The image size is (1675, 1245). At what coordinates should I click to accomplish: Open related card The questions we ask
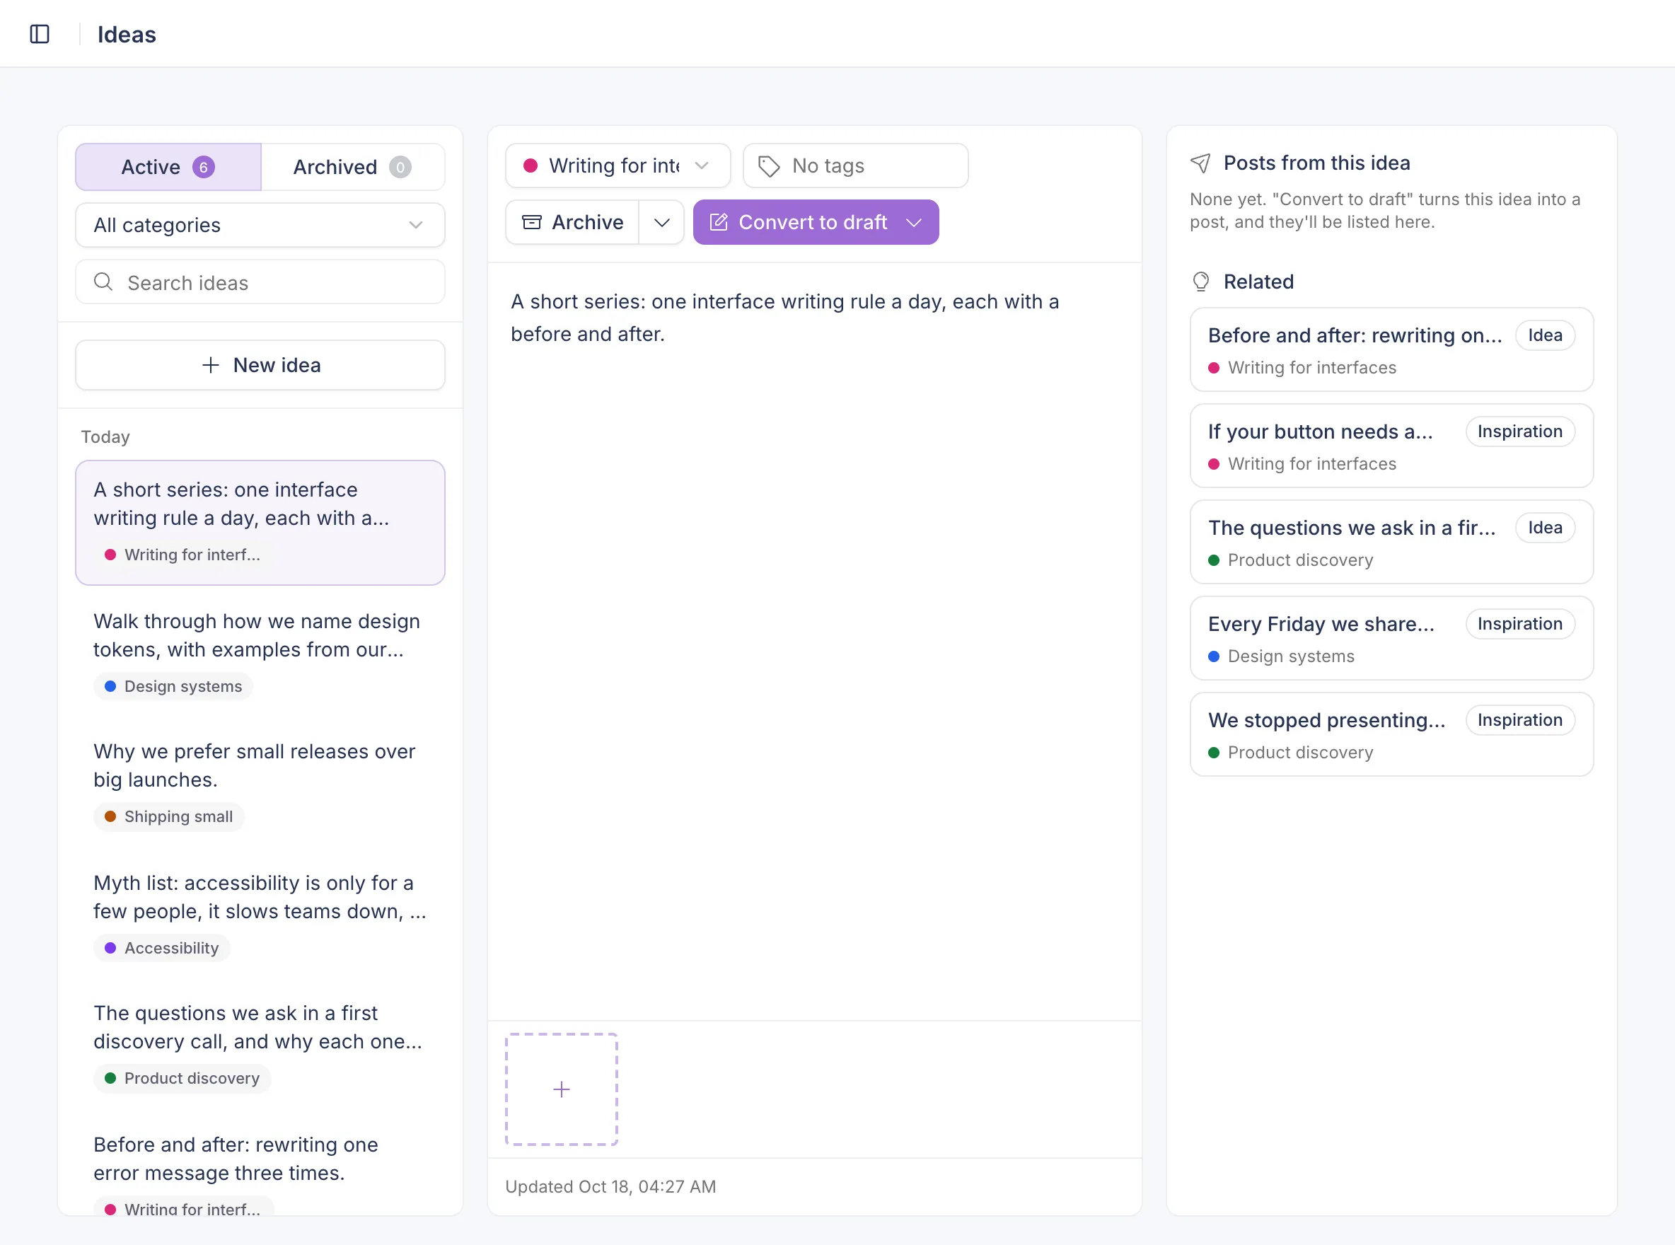click(x=1391, y=542)
